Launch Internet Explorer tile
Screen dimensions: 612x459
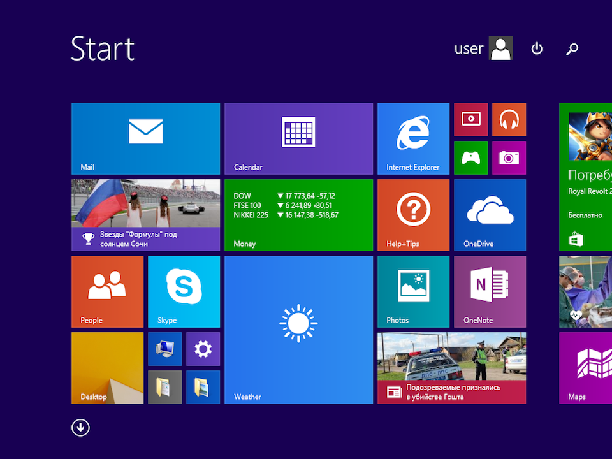click(x=413, y=138)
